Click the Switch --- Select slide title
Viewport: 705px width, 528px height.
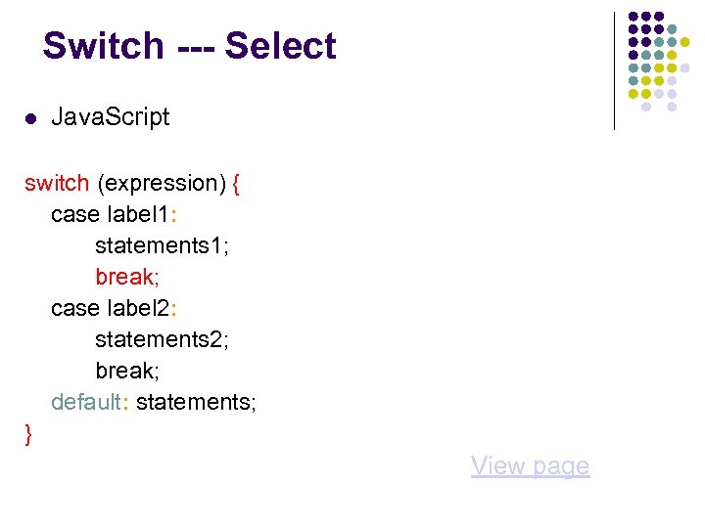tap(189, 46)
